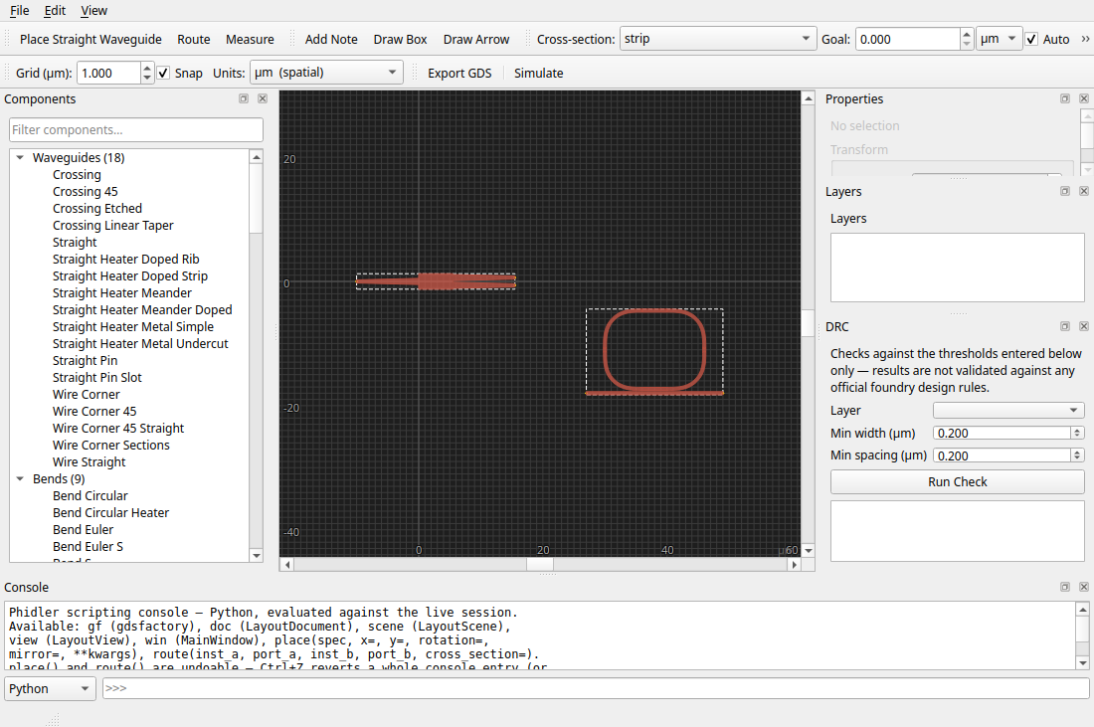This screenshot has width=1094, height=727.
Task: Select Bend Circular Heater component
Action: coord(111,513)
